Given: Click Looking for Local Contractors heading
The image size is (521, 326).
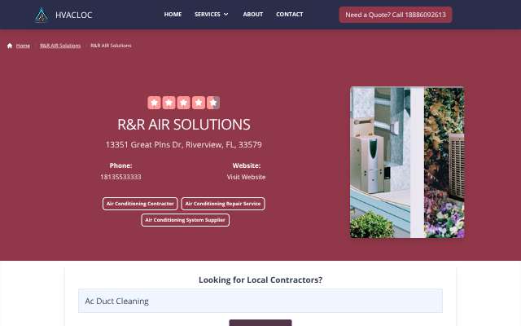Looking at the screenshot, I should coord(260,280).
